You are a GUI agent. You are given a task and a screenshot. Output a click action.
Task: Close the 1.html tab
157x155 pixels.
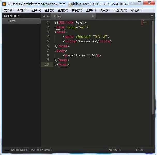93,16
